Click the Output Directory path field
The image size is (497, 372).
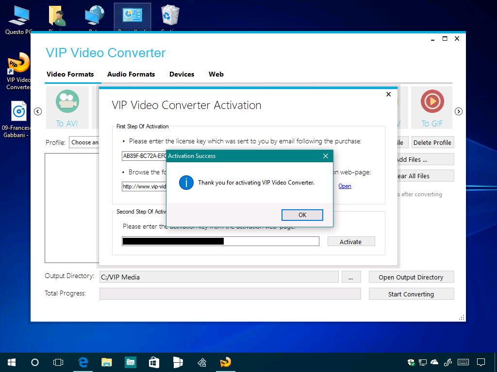click(219, 277)
